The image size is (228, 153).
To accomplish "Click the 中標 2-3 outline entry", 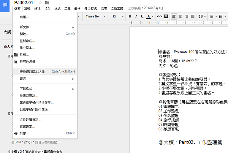I will click(x=35, y=151).
